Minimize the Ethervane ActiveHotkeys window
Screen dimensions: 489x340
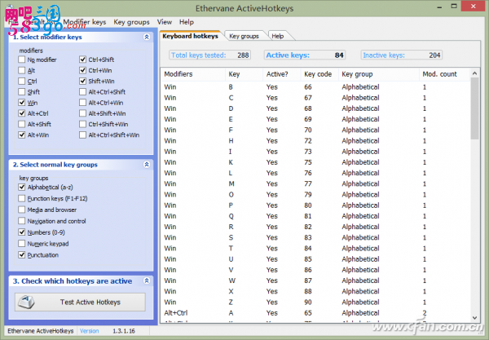(439, 7)
